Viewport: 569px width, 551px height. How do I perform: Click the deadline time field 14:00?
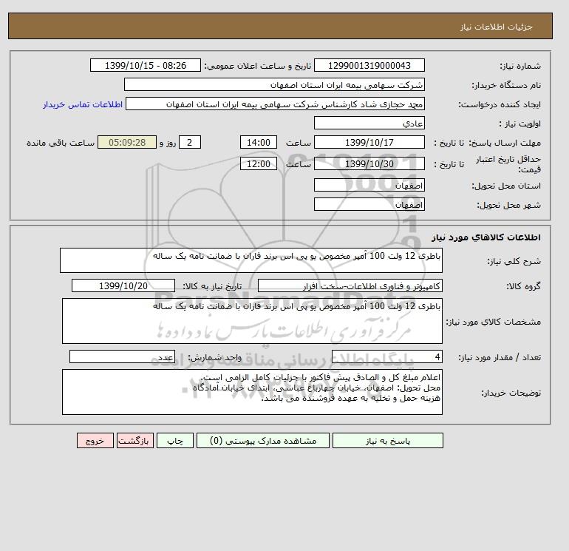[259, 143]
